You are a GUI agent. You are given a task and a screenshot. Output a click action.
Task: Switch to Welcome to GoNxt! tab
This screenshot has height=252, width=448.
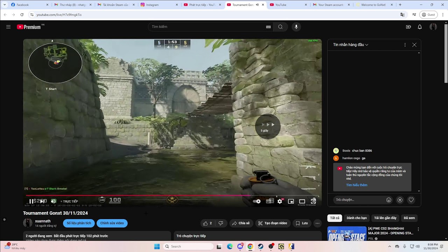(375, 5)
